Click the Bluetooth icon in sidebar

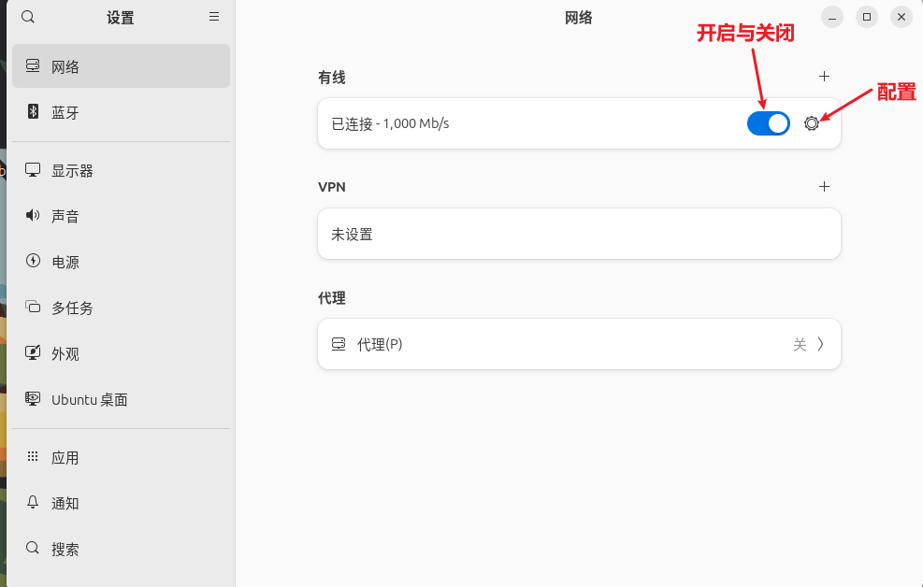(33, 112)
